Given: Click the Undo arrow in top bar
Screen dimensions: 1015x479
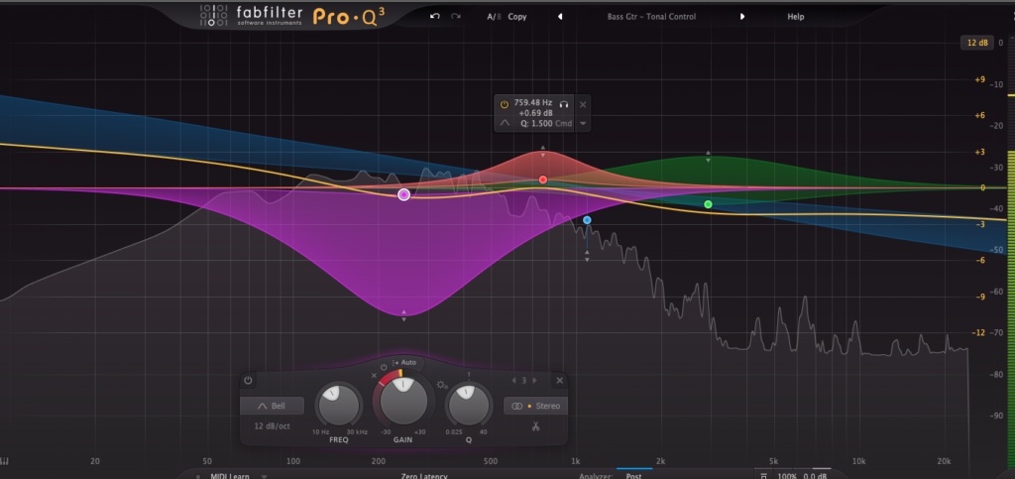Looking at the screenshot, I should [434, 17].
